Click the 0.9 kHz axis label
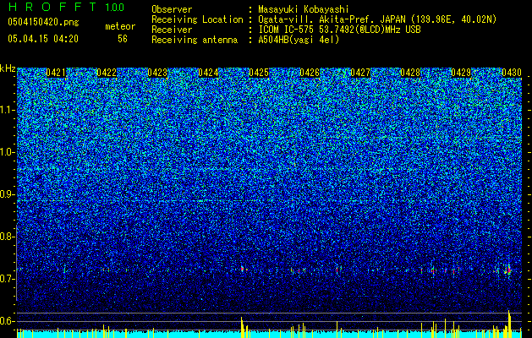 point(8,194)
